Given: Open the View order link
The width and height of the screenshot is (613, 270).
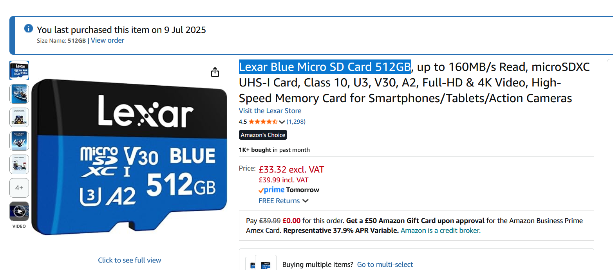Looking at the screenshot, I should click(107, 40).
